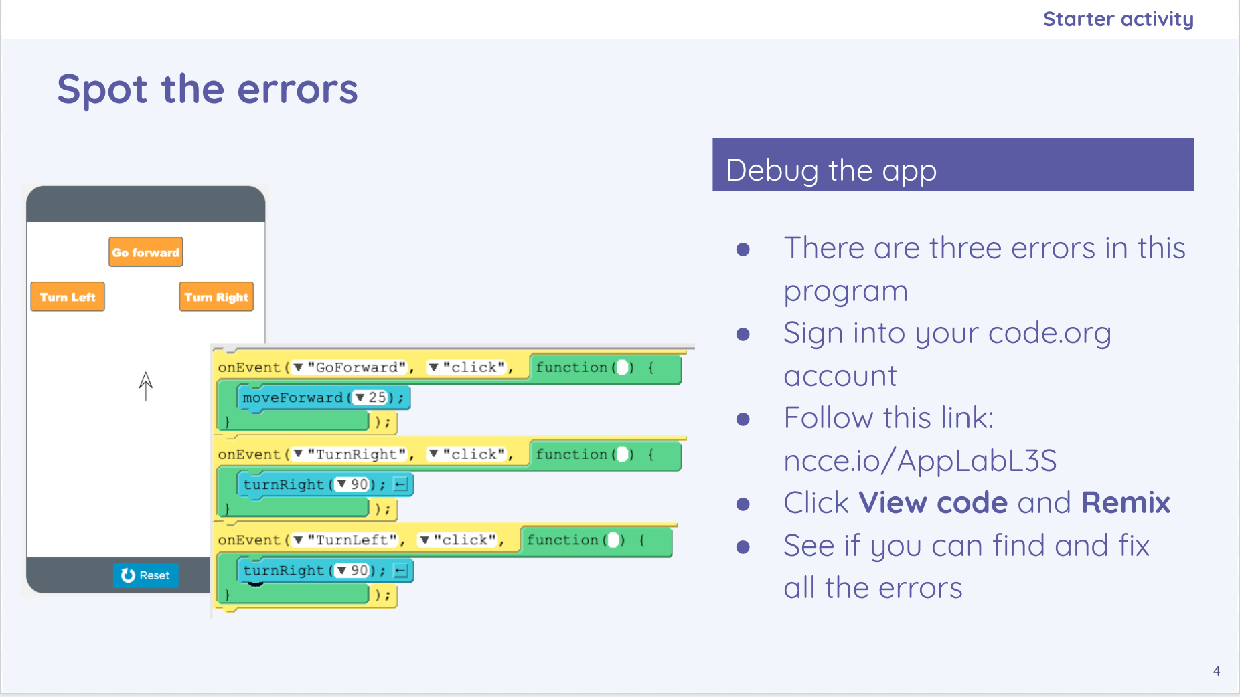Viewport: 1240px width, 697px height.
Task: Click the function parameter slot in TurnRight onEvent
Action: [x=623, y=454]
